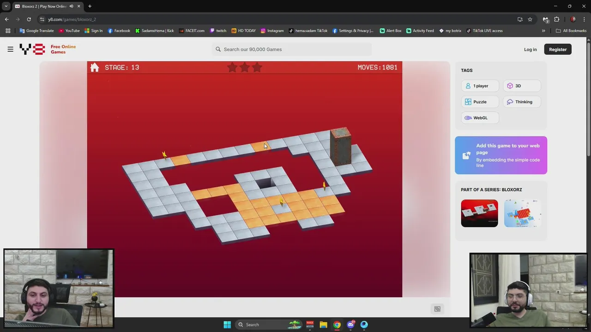Image resolution: width=591 pixels, height=332 pixels.
Task: Open the Settings & Privacy bookmark
Action: point(353,31)
